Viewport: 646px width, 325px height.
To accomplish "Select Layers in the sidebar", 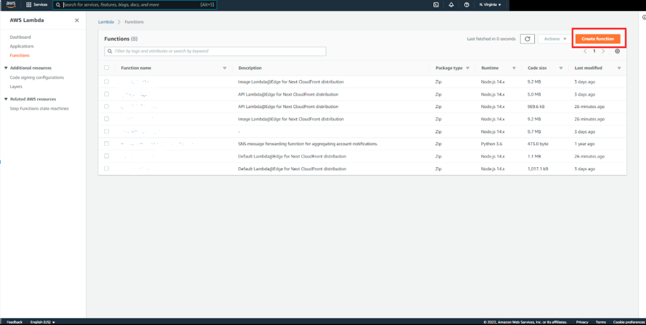I will pyautogui.click(x=16, y=87).
